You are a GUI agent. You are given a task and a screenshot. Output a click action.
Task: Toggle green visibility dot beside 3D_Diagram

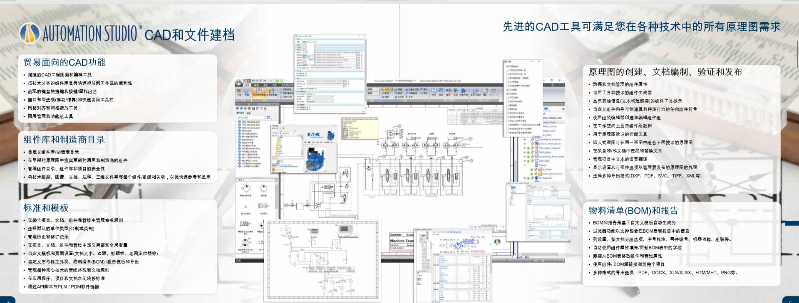(528, 178)
